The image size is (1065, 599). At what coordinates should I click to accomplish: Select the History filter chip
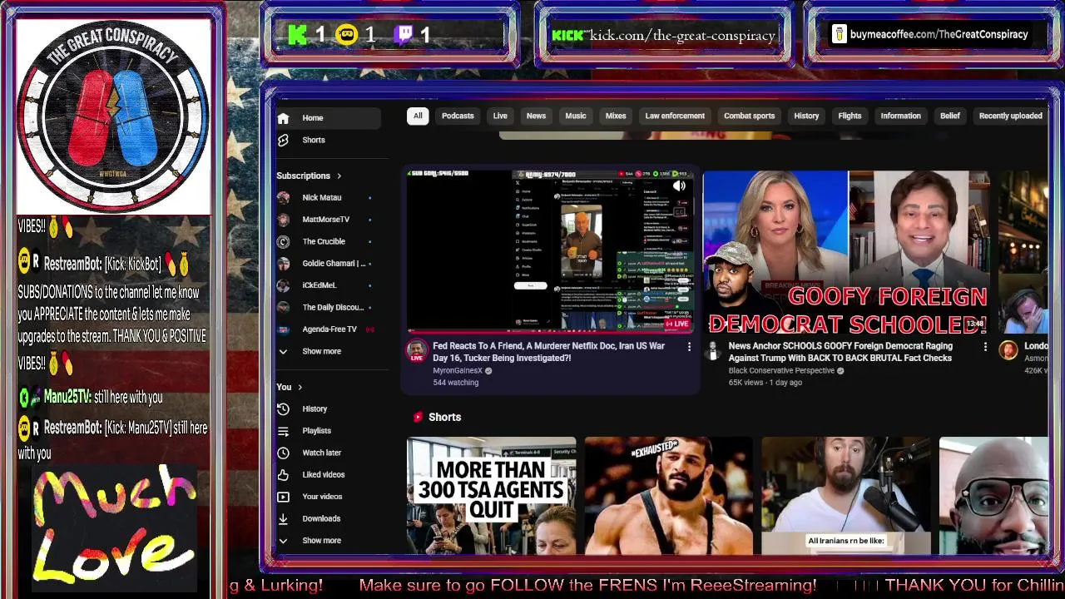pos(806,116)
